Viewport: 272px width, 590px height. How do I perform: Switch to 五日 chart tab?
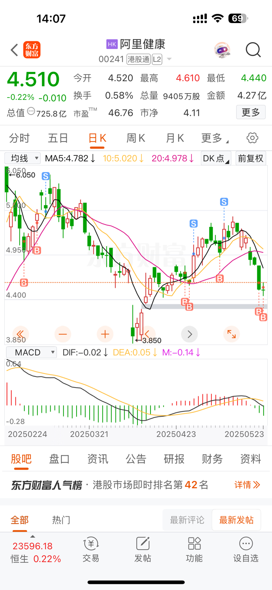58,138
